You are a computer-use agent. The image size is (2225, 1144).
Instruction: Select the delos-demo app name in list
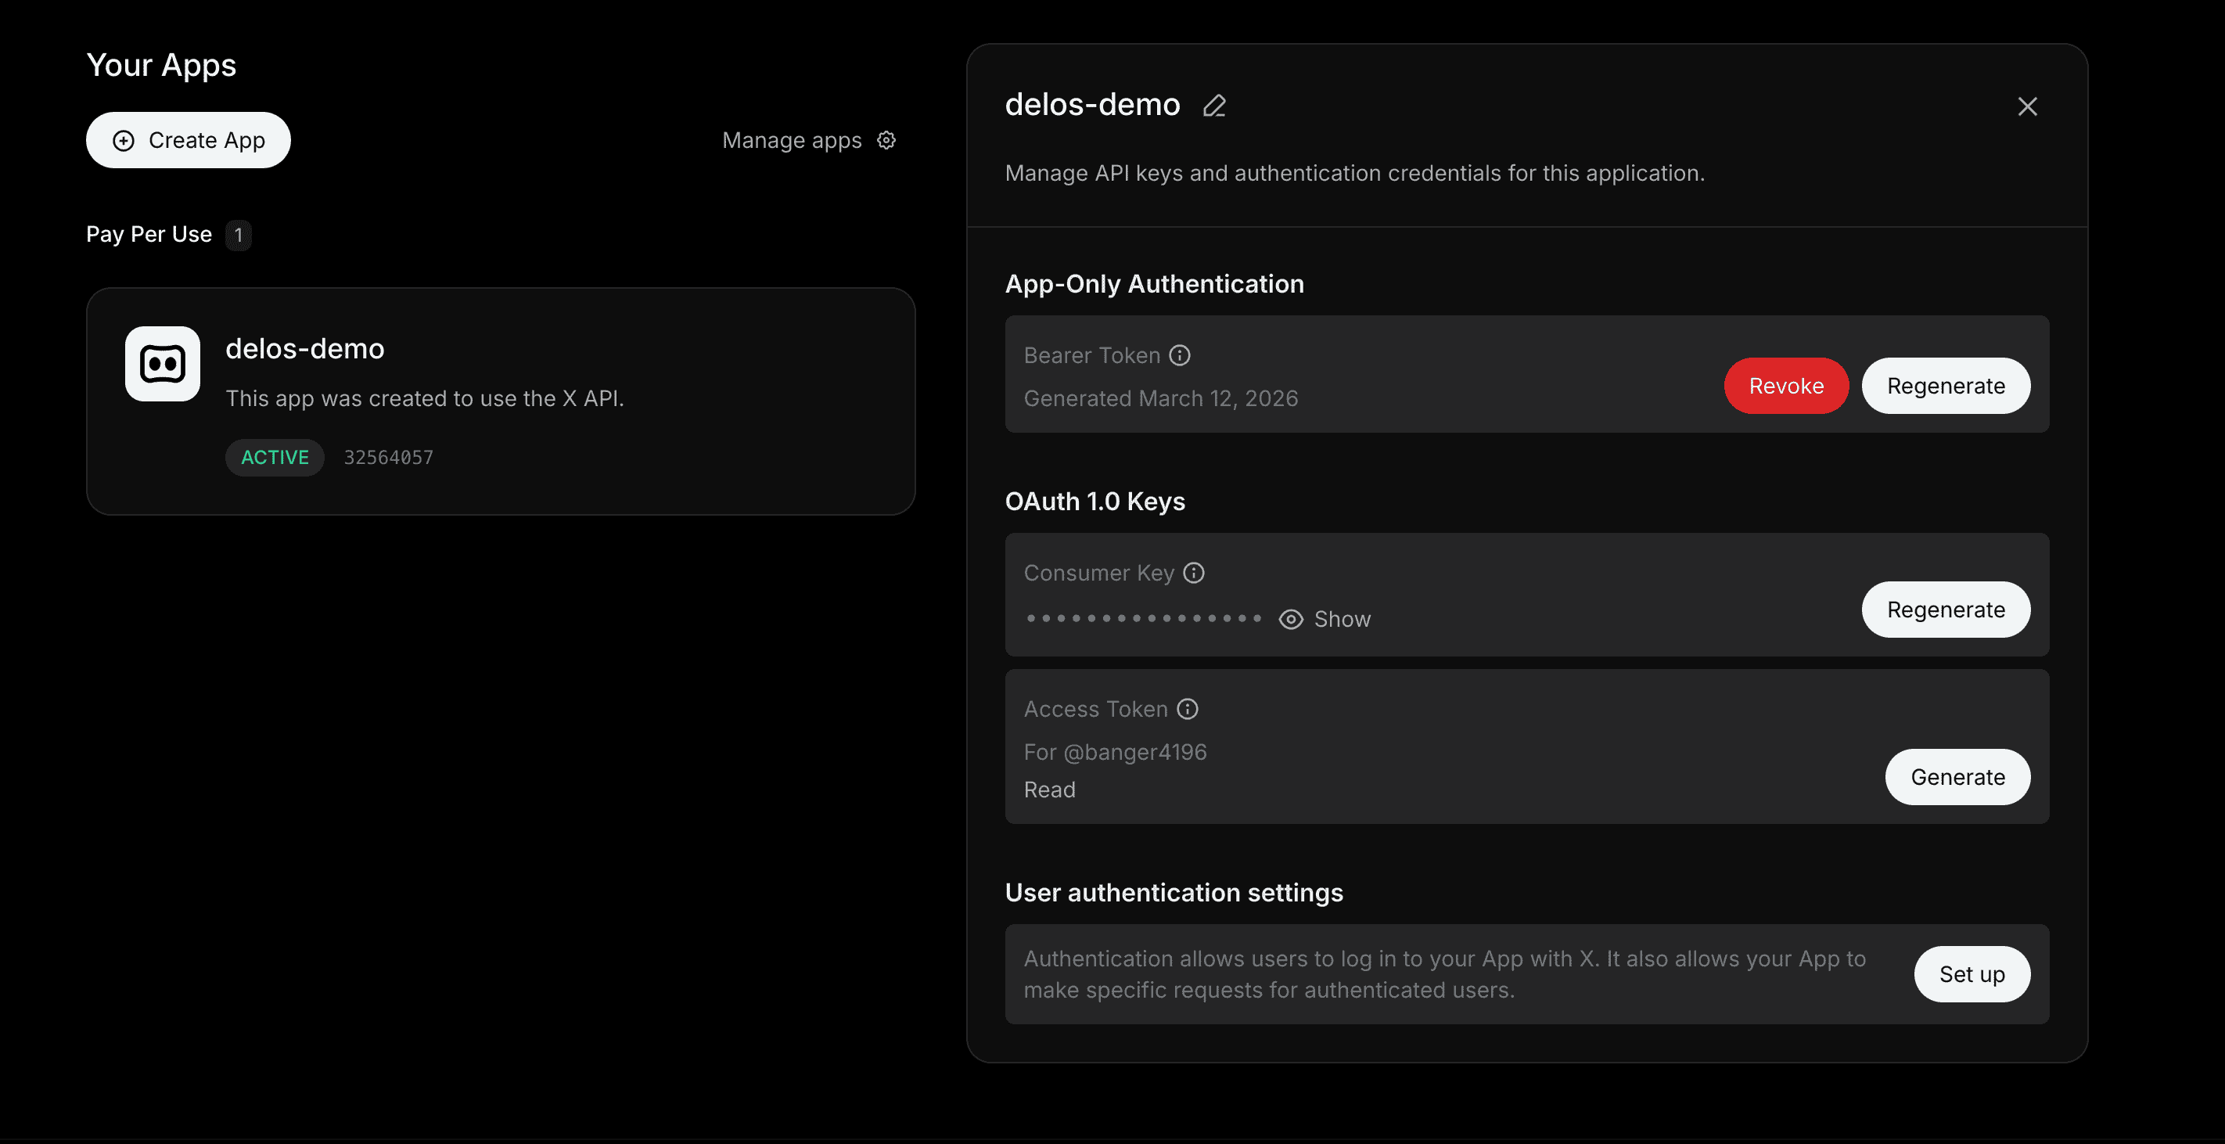pyautogui.click(x=305, y=349)
